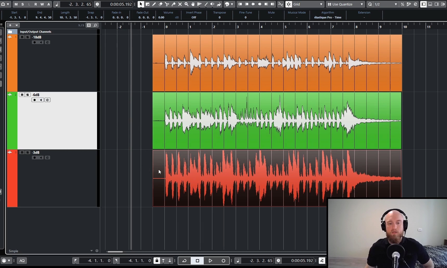Screen dimensions: 447x268
Task: Click the orange -18dB audio event
Action: pos(277,63)
